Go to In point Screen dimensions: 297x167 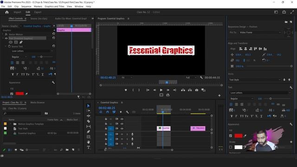pyautogui.click(x=148, y=90)
